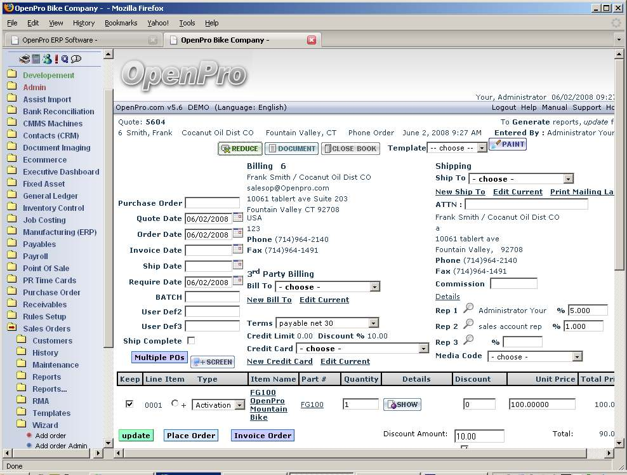Screen dimensions: 627x475
Task: Enable the Ship Complete checkbox
Action: click(191, 340)
